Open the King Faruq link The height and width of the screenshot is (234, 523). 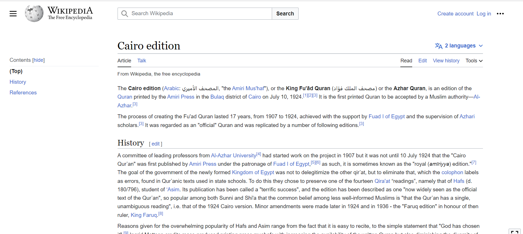(x=144, y=215)
